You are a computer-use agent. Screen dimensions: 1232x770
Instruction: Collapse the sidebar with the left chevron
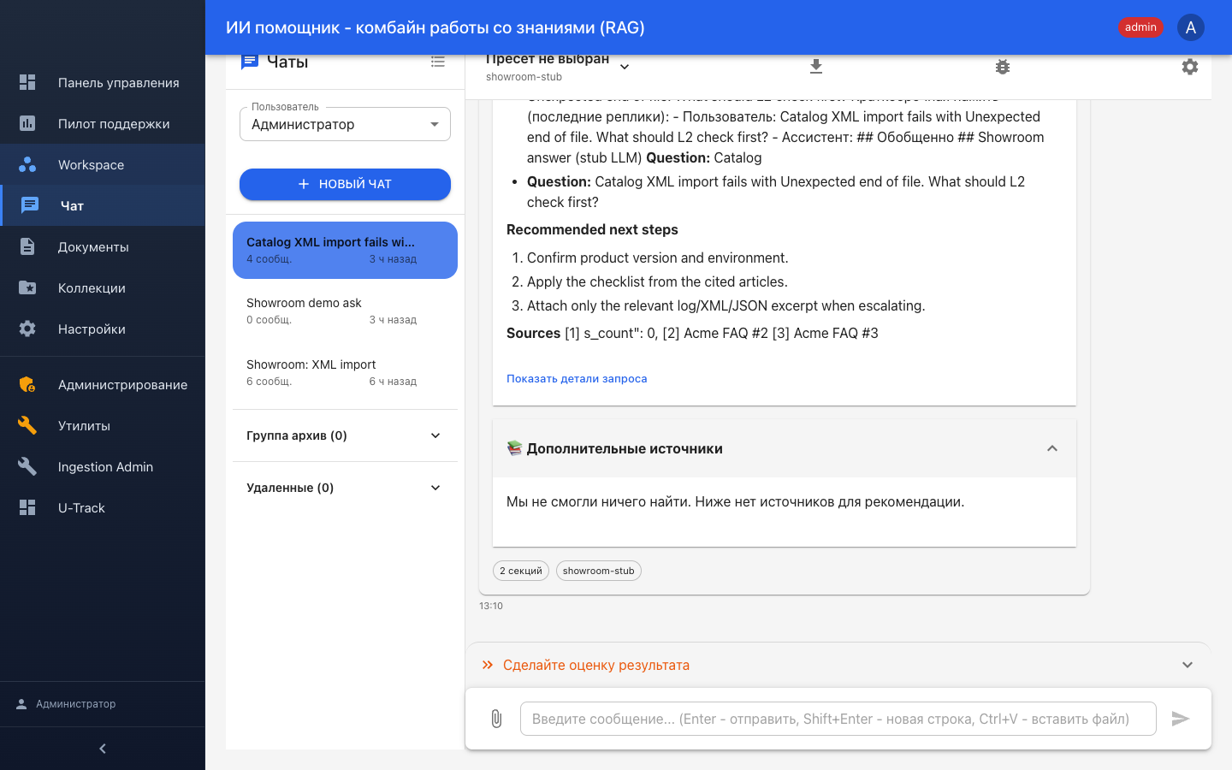103,749
